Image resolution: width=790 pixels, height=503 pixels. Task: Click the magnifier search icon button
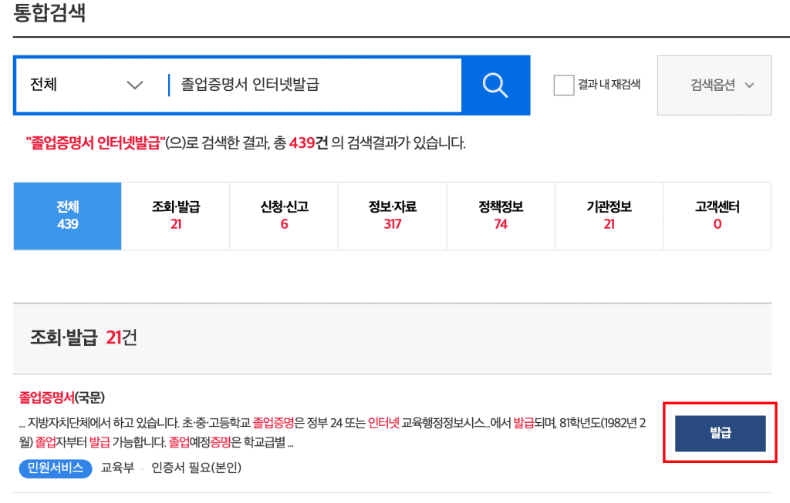tap(495, 85)
